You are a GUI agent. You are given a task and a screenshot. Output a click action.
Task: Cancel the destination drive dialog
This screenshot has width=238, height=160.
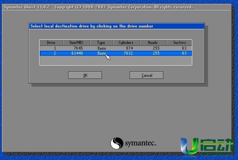coord(147,75)
